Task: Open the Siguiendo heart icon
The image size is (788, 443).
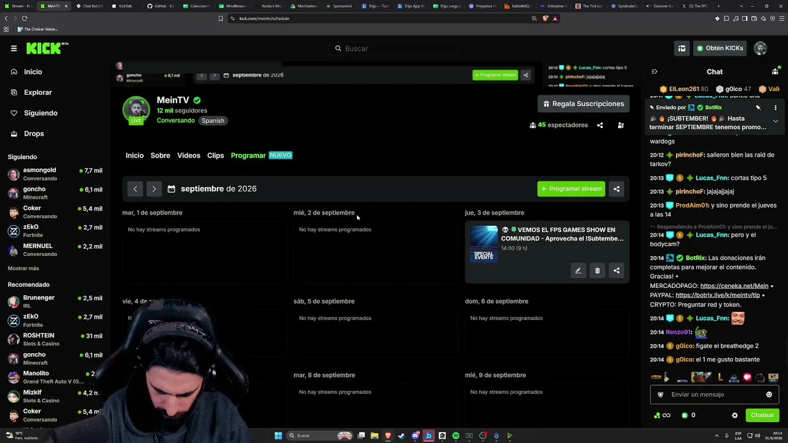Action: (x=14, y=113)
